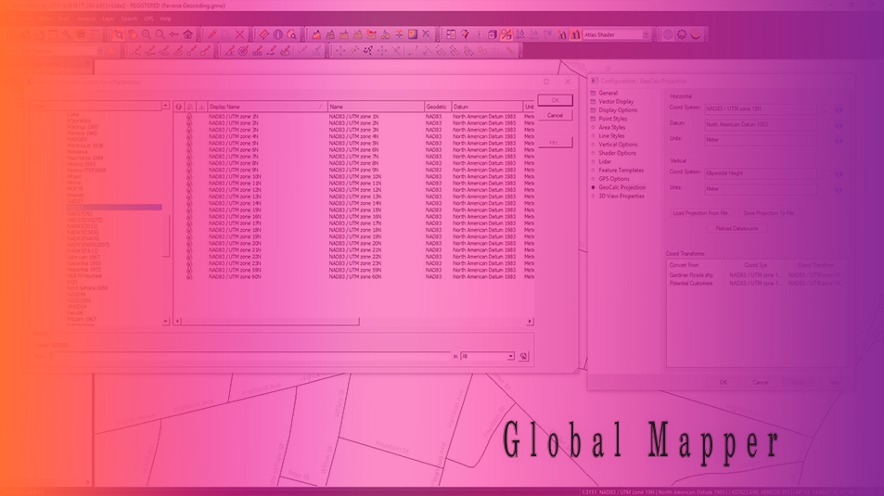The image size is (884, 496).
Task: Click the back arrow last-view icon
Action: (x=174, y=34)
